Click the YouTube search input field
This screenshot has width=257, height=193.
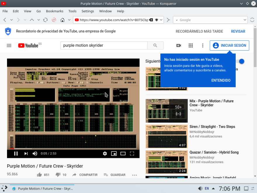[x=104, y=45]
